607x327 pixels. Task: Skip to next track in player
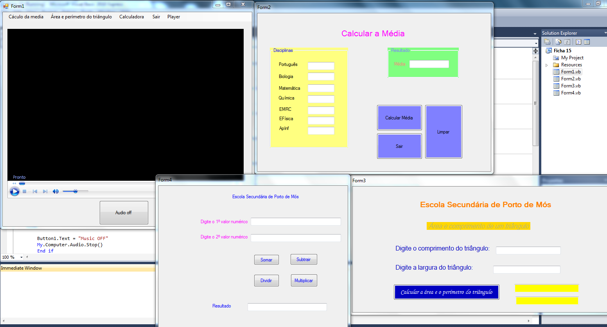[45, 192]
